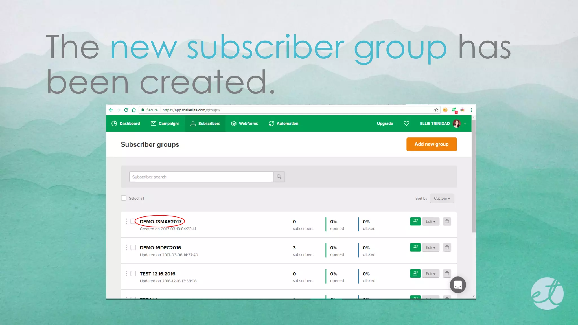Focus the Subscriber search field
Screen dimensions: 578x325
coord(201,177)
